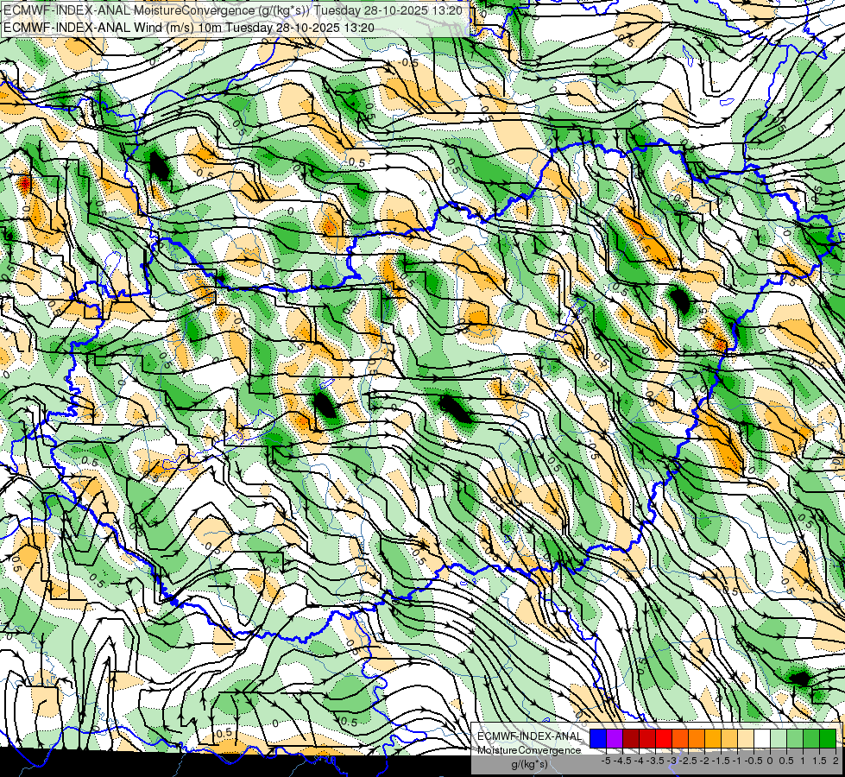The image size is (845, 777).
Task: Click the bright red swatch starting at -3
Action: coord(664,739)
